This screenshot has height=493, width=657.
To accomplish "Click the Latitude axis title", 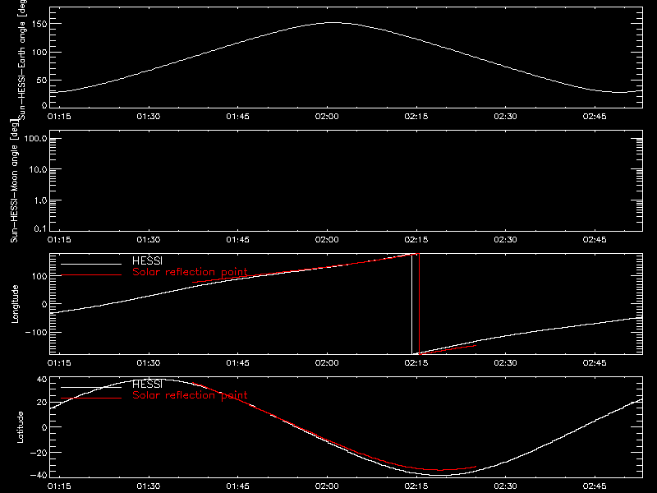I will coord(20,427).
